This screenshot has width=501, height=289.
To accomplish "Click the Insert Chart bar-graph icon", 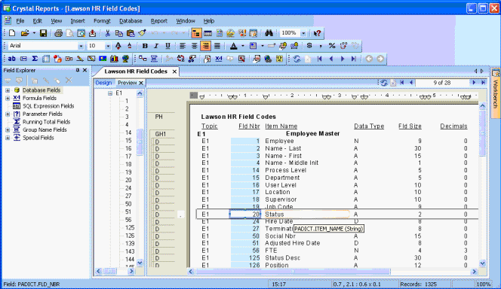I will pyautogui.click(x=114, y=59).
